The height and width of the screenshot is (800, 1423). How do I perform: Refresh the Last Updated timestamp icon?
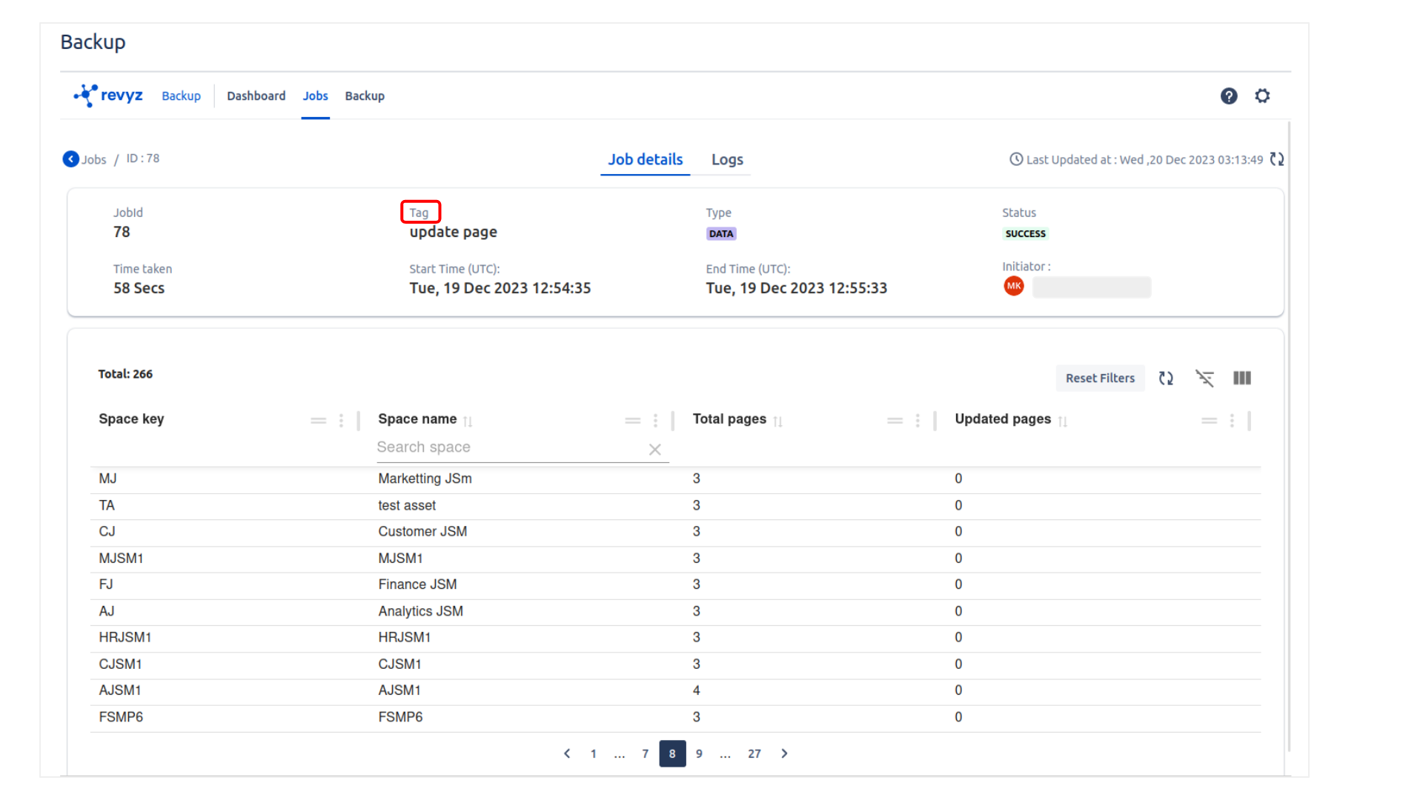pyautogui.click(x=1276, y=159)
